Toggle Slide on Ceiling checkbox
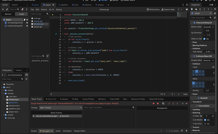218x134 pixels. click(204, 39)
